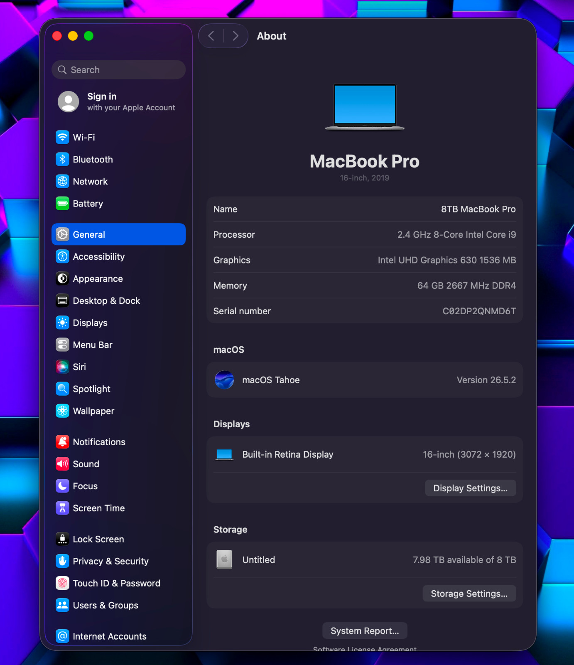This screenshot has height=665, width=574.
Task: Click the yellow minimize window button
Action: 73,36
